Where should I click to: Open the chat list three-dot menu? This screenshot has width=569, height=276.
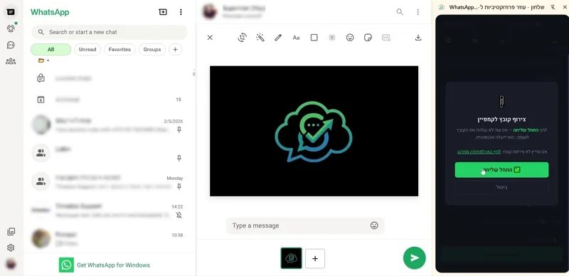(181, 12)
